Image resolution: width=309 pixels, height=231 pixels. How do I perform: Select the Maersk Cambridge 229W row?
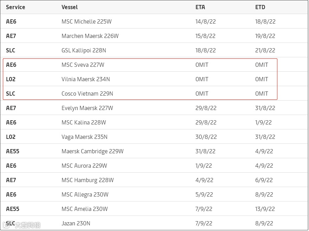coord(92,151)
